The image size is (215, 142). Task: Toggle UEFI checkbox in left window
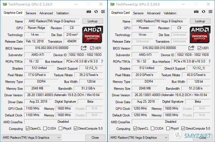92,48
